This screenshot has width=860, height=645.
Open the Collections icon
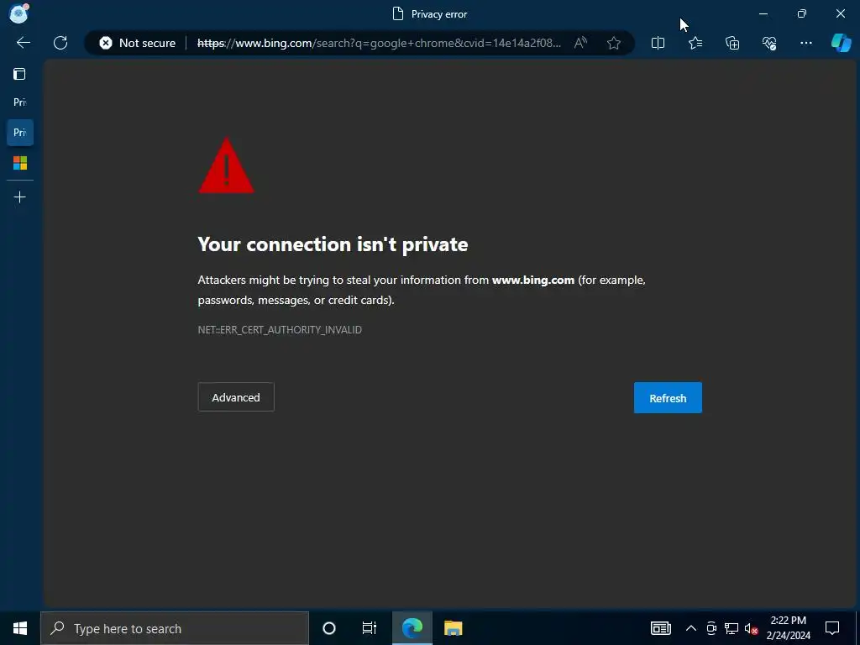[x=732, y=43]
